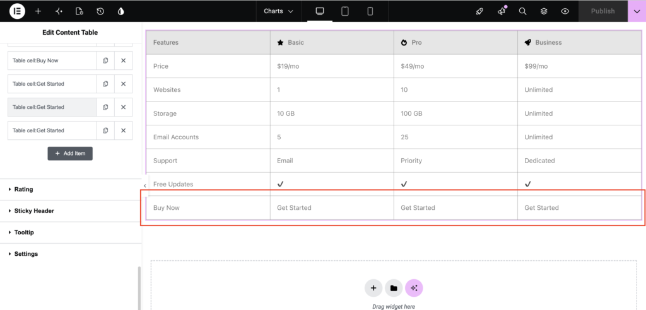
Task: Click the checkmark in the Basic column
Action: [x=280, y=184]
